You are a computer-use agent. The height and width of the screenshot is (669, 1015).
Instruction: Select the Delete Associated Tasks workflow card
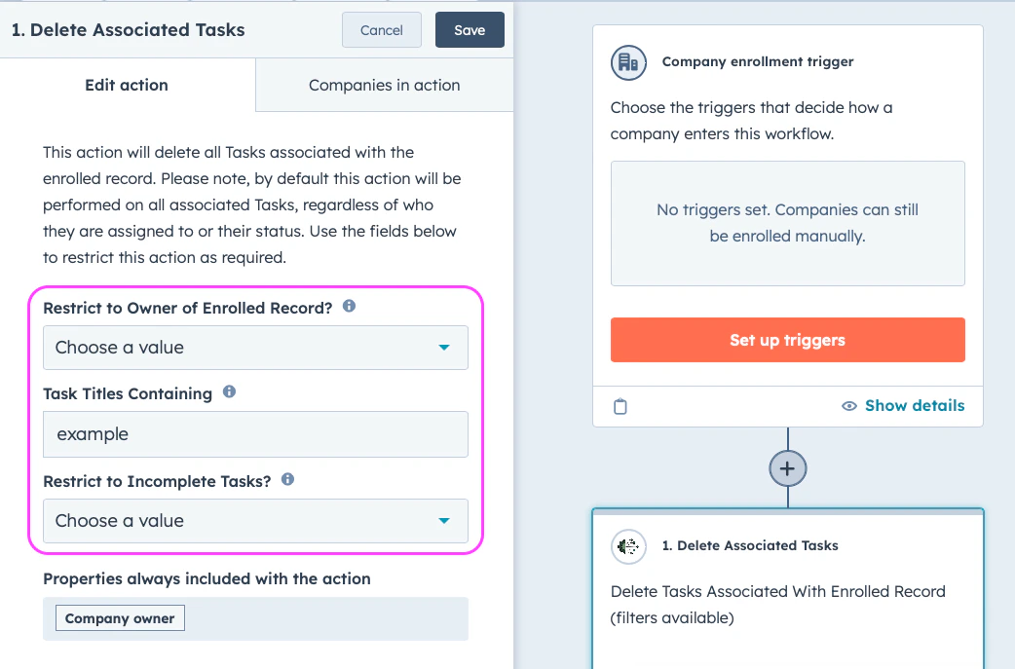click(x=787, y=584)
